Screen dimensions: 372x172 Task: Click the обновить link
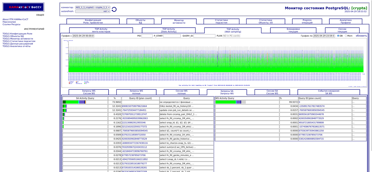point(361,36)
